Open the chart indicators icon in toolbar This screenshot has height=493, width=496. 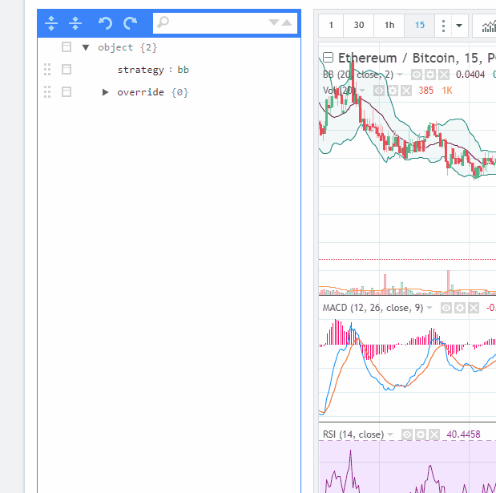coord(487,26)
